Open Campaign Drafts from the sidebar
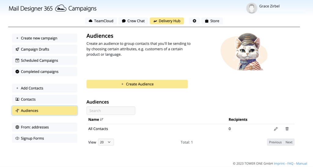This screenshot has height=167, width=313. pyautogui.click(x=45, y=49)
